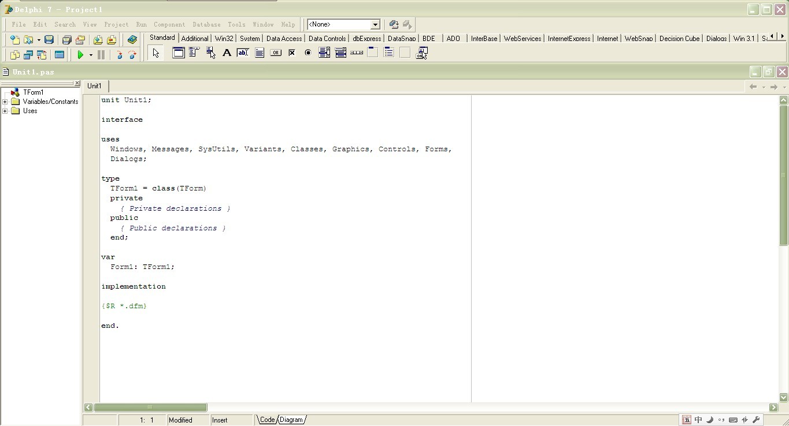The image size is (789, 426).
Task: Switch to the Additional palette tab
Action: point(195,38)
